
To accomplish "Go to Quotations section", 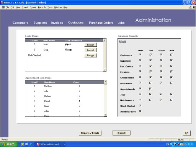I will pos(76,23).
